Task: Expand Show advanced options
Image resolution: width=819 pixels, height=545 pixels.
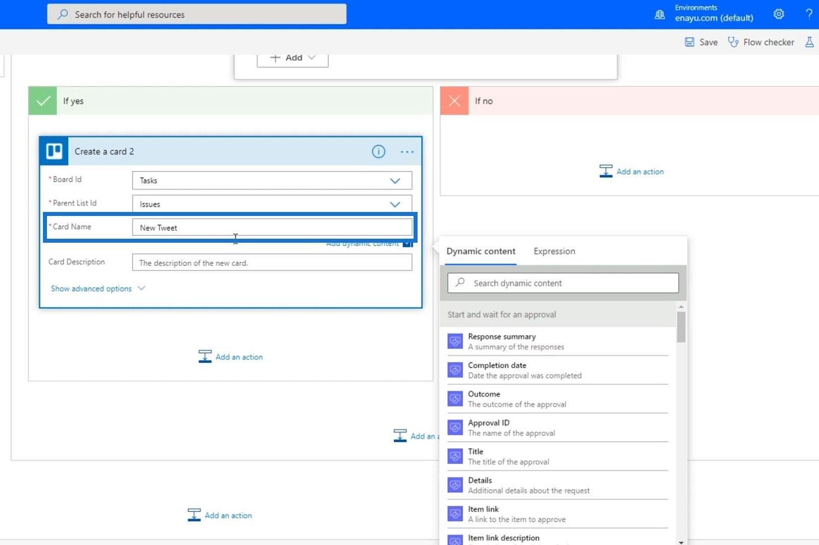Action: 98,289
